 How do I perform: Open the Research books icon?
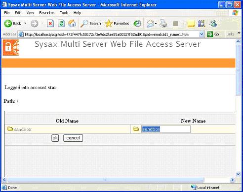pos(202,24)
